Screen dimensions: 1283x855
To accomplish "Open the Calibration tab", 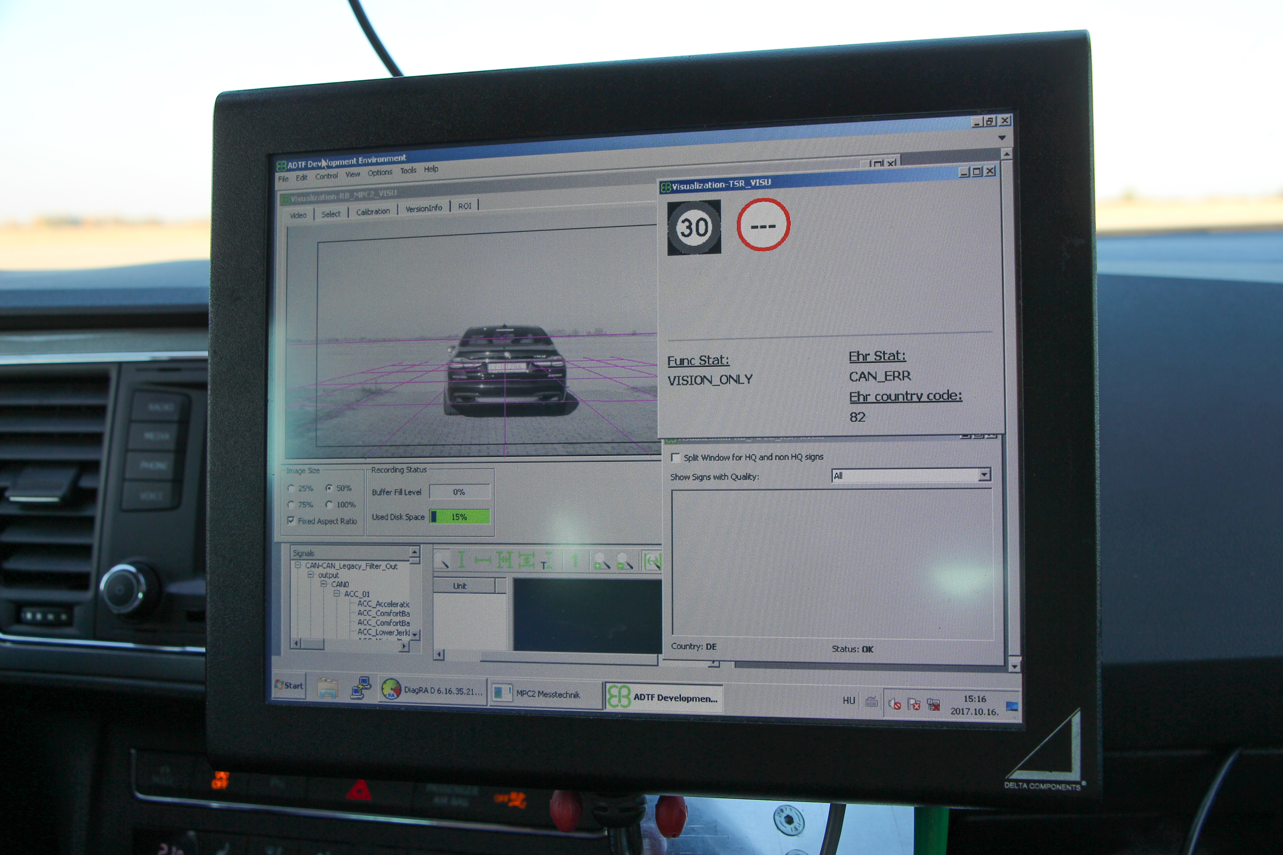I will (372, 212).
